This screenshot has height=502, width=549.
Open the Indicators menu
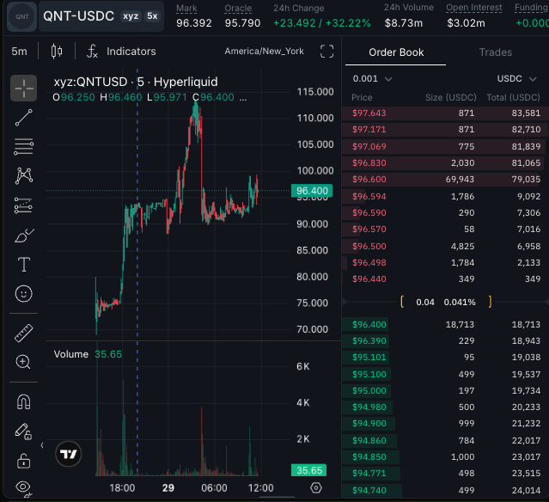click(131, 52)
